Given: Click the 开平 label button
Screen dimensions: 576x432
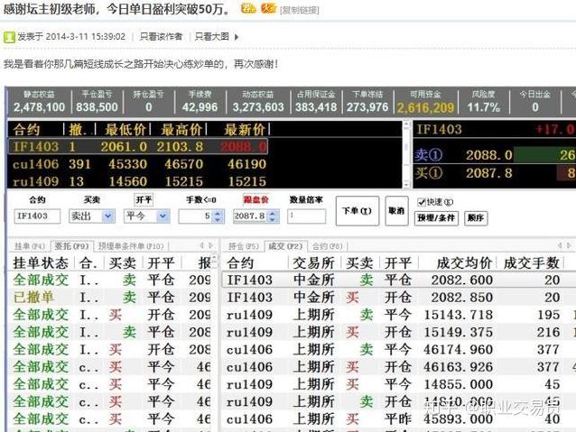Looking at the screenshot, I should (x=144, y=199).
